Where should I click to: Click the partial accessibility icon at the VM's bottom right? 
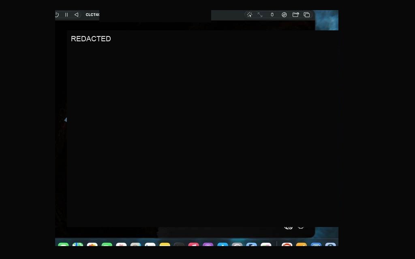point(289,228)
